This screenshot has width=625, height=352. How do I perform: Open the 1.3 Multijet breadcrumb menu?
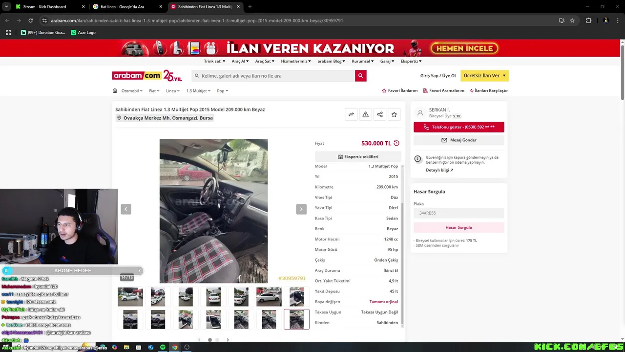click(x=198, y=90)
